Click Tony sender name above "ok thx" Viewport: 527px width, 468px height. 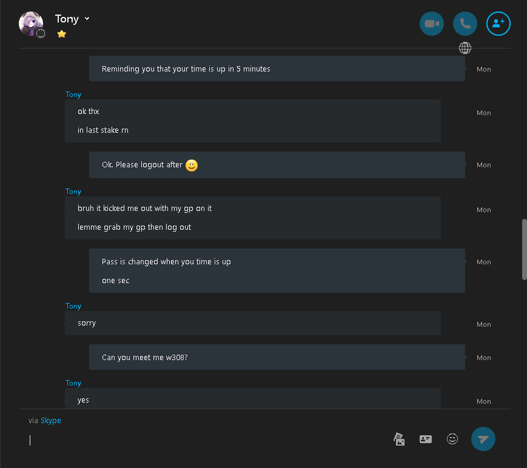pyautogui.click(x=73, y=95)
